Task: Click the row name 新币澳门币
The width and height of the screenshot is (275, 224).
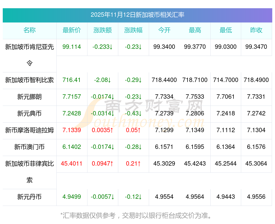Action: [29, 147]
